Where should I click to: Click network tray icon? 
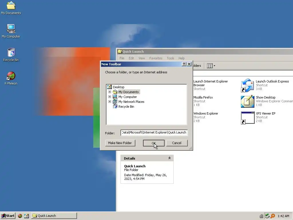pos(267,216)
